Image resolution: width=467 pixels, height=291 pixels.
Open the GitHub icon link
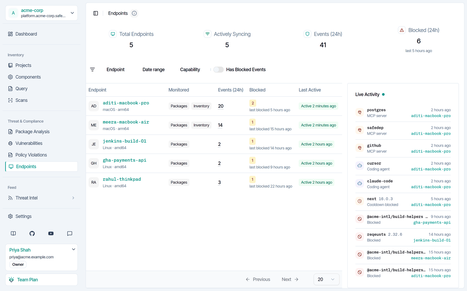click(32, 233)
